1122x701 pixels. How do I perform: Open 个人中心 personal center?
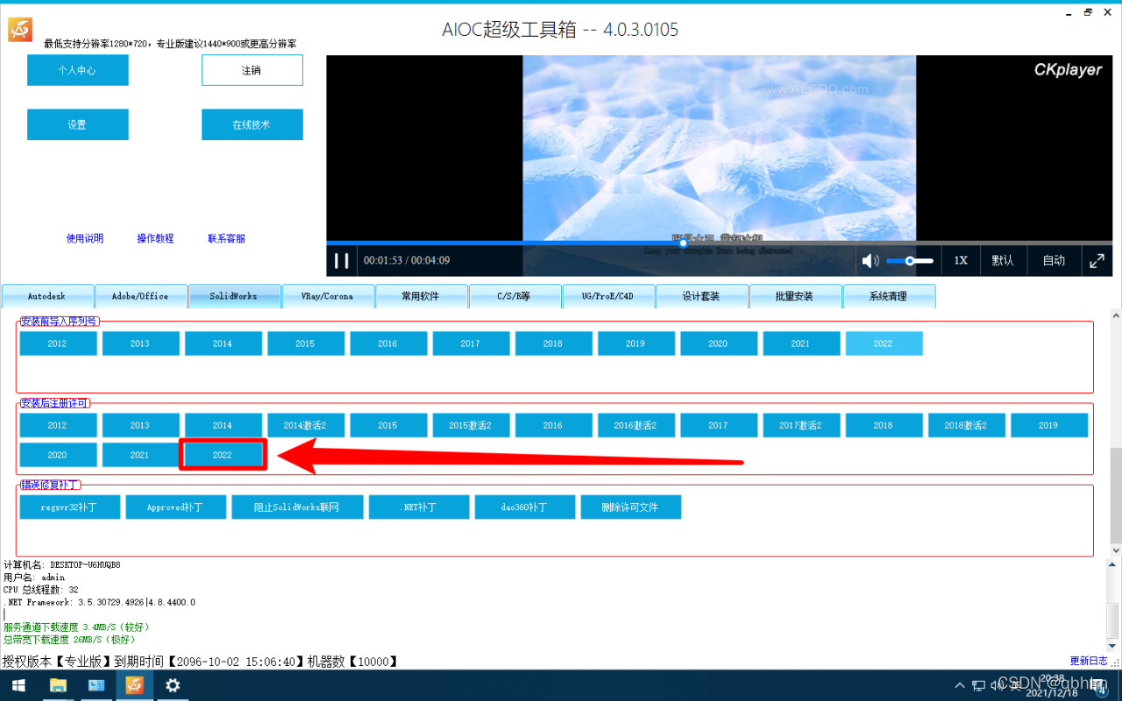point(77,70)
